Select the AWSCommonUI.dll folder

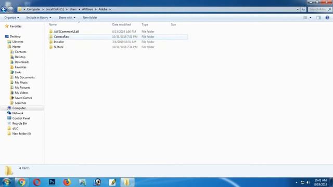tap(66, 32)
